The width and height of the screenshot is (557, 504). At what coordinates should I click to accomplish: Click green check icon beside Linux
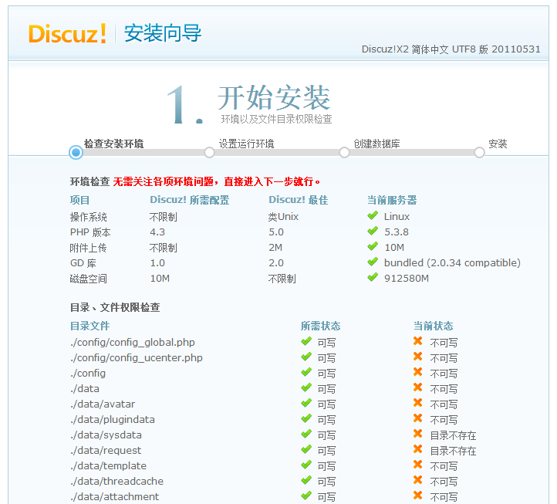373,215
